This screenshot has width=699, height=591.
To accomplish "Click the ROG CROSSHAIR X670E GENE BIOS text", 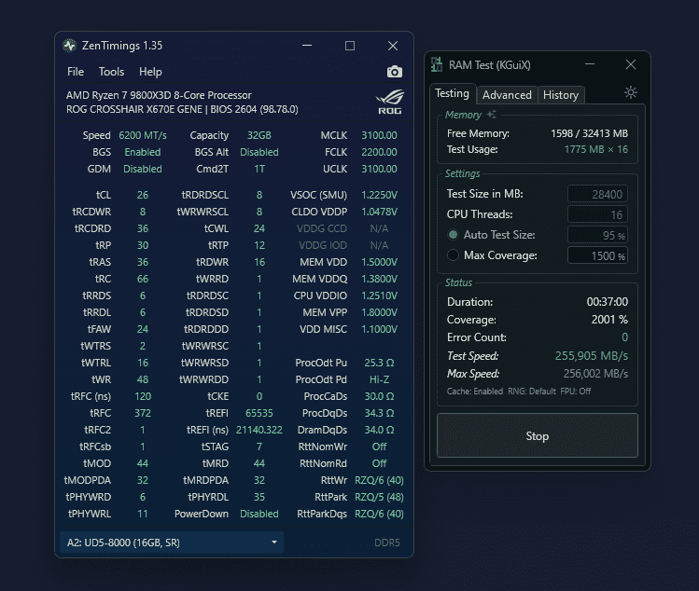I will (x=182, y=109).
